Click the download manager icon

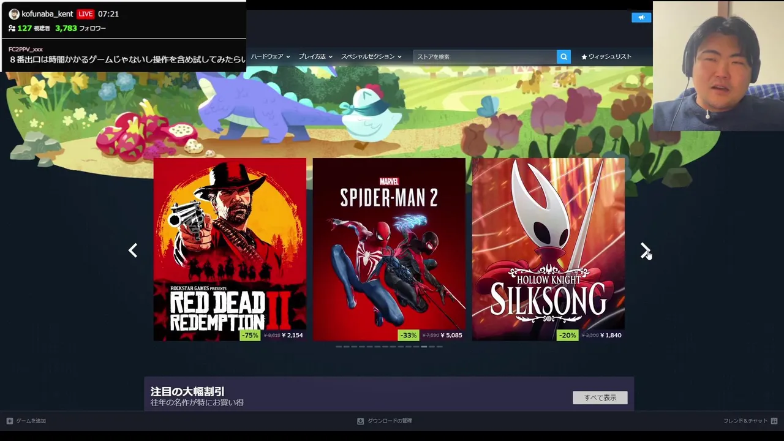(360, 421)
